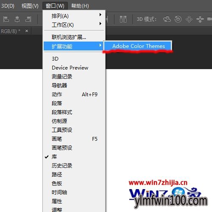Image resolution: width=212 pixels, height=212 pixels.
Task: Select the 3D rotate object tool
Action: 167,19
